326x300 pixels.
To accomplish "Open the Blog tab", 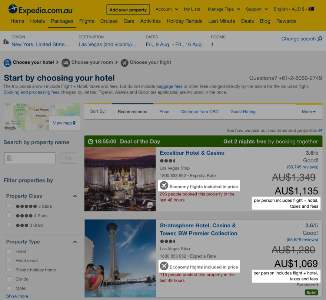I will click(265, 21).
